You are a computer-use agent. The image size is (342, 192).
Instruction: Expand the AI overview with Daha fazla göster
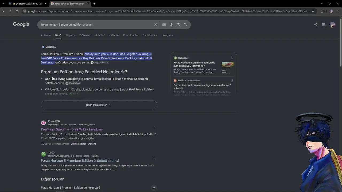tap(99, 105)
